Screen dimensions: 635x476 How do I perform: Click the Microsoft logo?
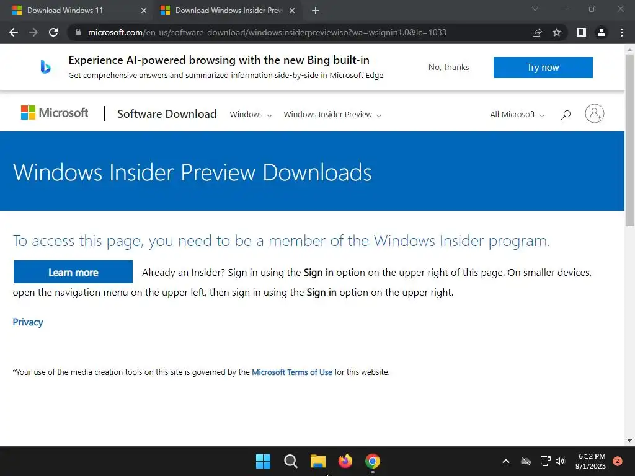55,113
